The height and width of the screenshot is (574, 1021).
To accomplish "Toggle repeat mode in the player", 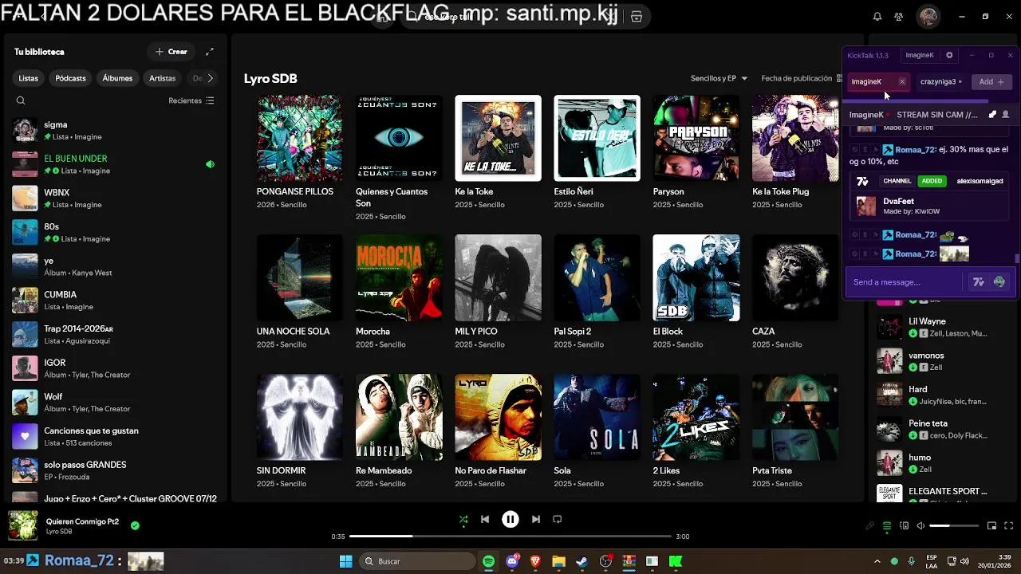I will click(558, 519).
